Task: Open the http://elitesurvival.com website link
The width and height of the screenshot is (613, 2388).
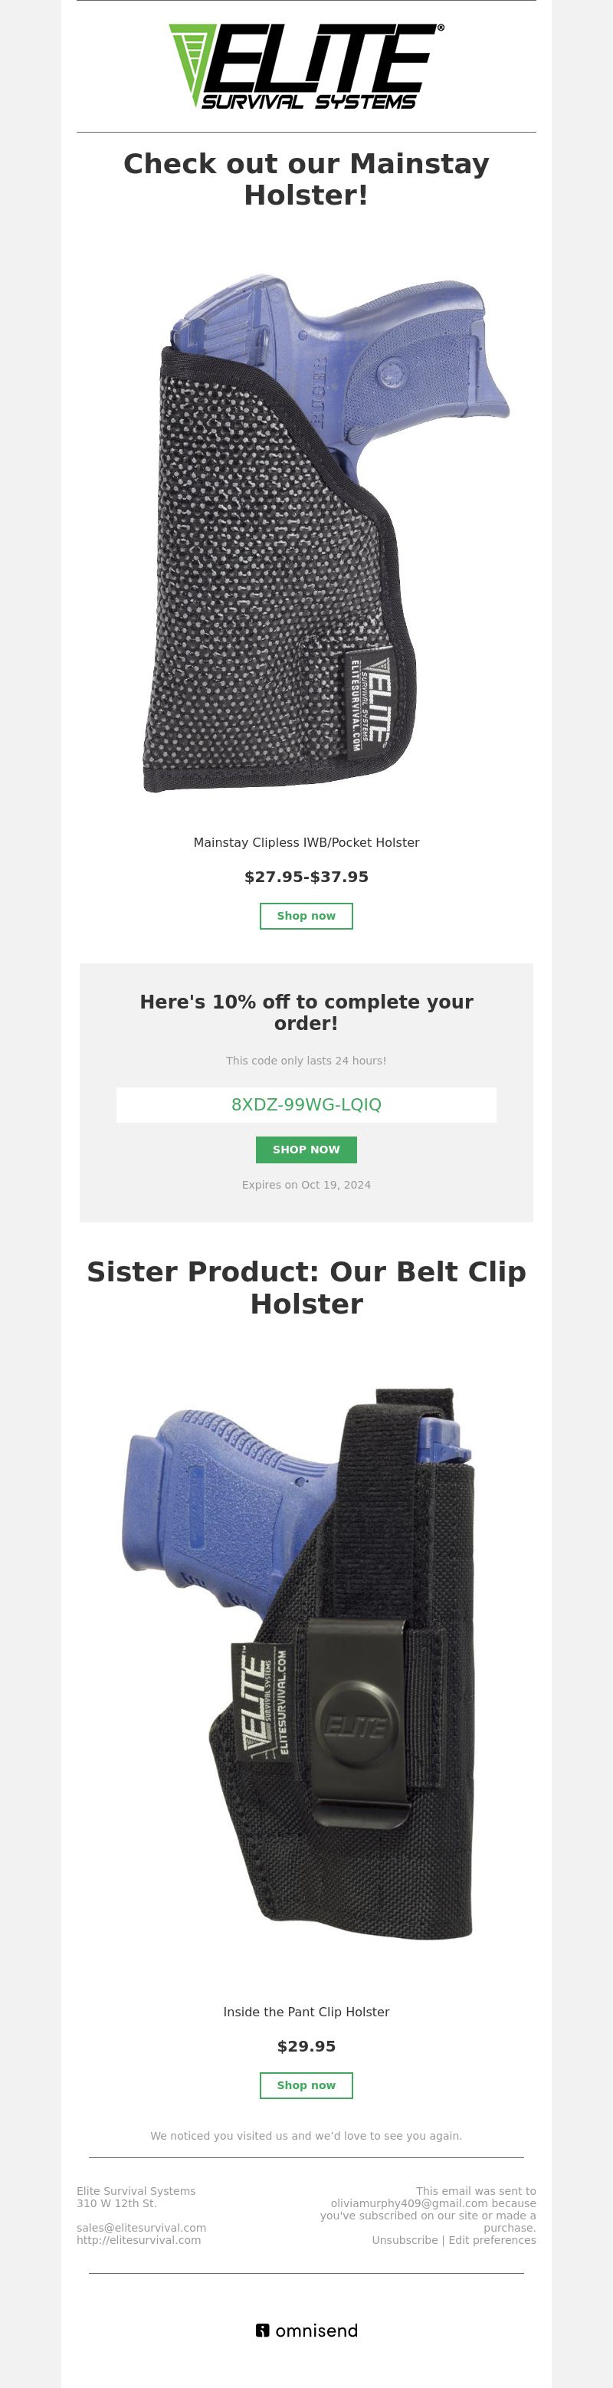Action: (138, 2239)
